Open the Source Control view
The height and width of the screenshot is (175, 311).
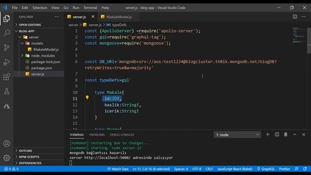point(6,48)
